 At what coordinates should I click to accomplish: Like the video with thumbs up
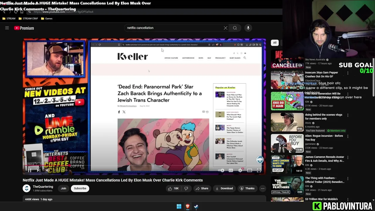(173, 188)
